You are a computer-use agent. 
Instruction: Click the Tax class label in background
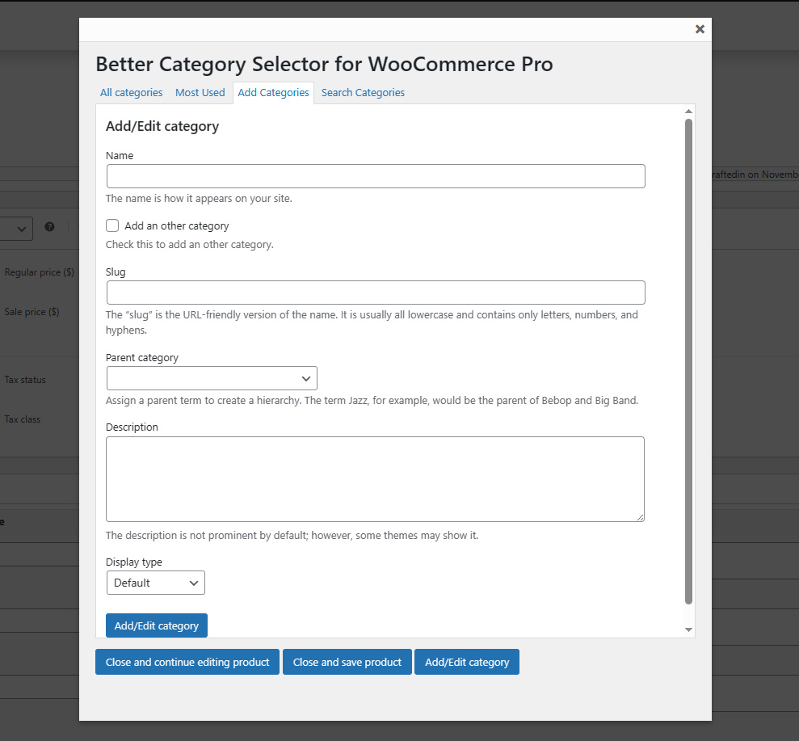pyautogui.click(x=23, y=419)
